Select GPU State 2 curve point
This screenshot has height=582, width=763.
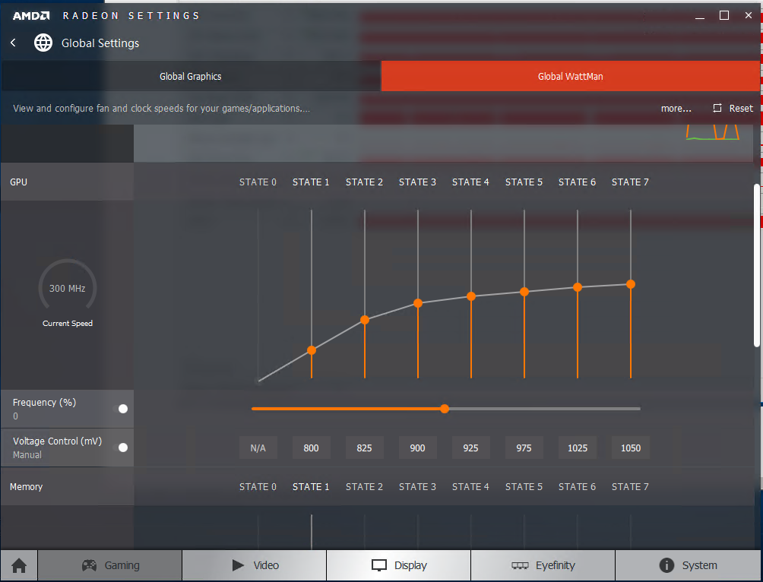tap(365, 320)
